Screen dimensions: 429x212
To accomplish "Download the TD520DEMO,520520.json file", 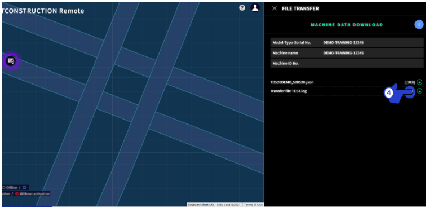I will click(x=419, y=82).
